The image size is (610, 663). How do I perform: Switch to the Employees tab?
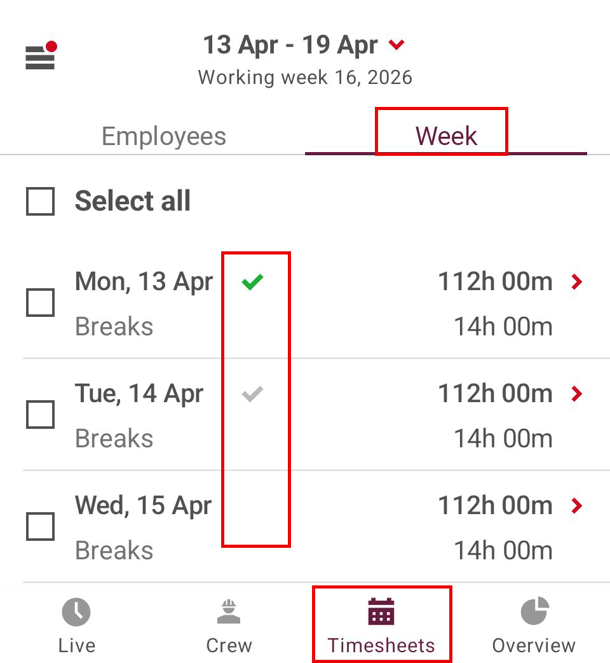[x=164, y=136]
